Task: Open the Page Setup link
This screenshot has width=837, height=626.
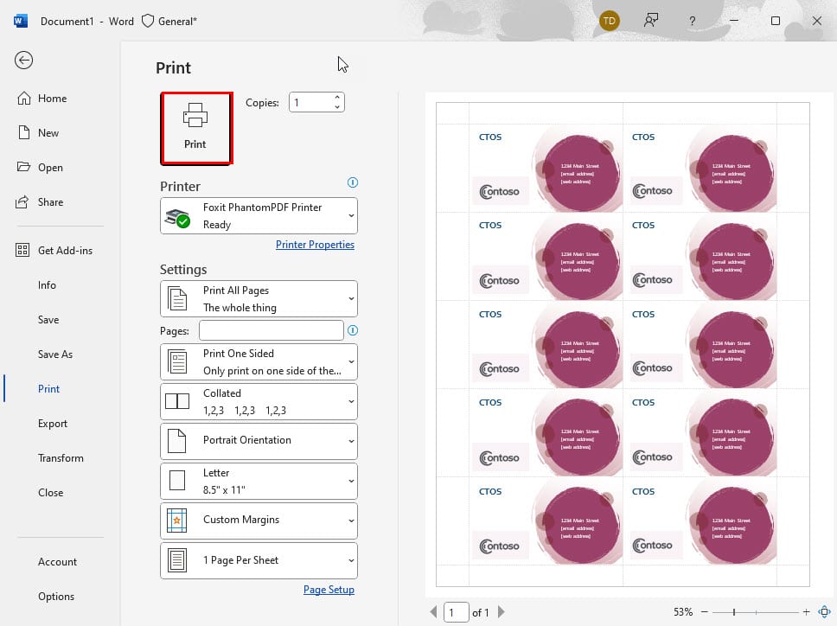Action: click(329, 590)
